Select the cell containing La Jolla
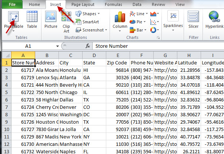The height and width of the screenshot is (154, 224). click(71, 129)
